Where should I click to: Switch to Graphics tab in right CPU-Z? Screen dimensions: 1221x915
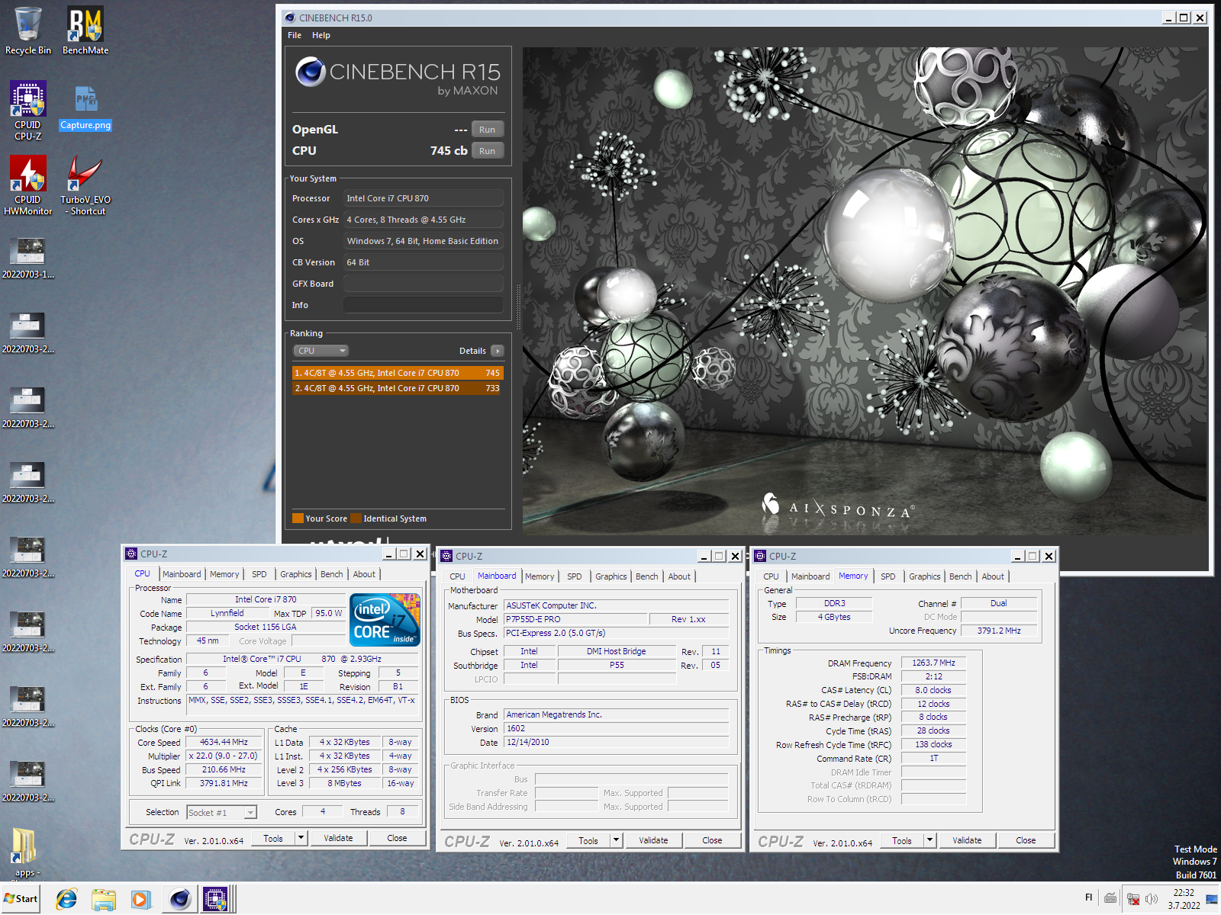click(924, 576)
